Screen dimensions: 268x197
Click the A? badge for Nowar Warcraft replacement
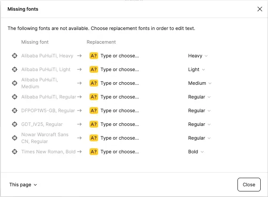point(94,138)
